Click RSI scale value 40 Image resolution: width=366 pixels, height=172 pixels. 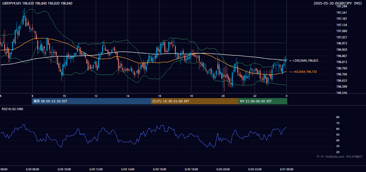coord(338,140)
